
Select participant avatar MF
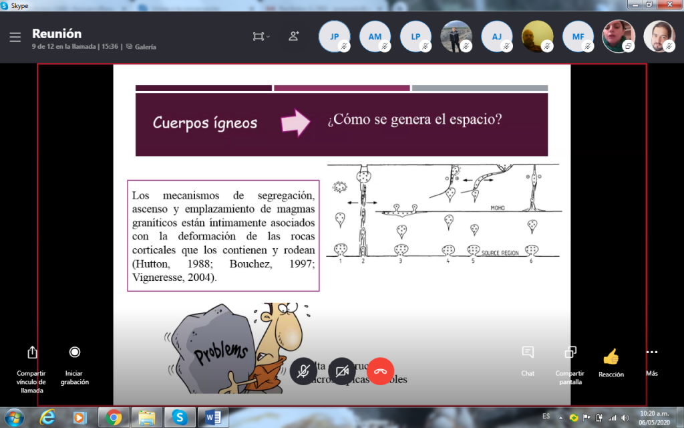[578, 37]
